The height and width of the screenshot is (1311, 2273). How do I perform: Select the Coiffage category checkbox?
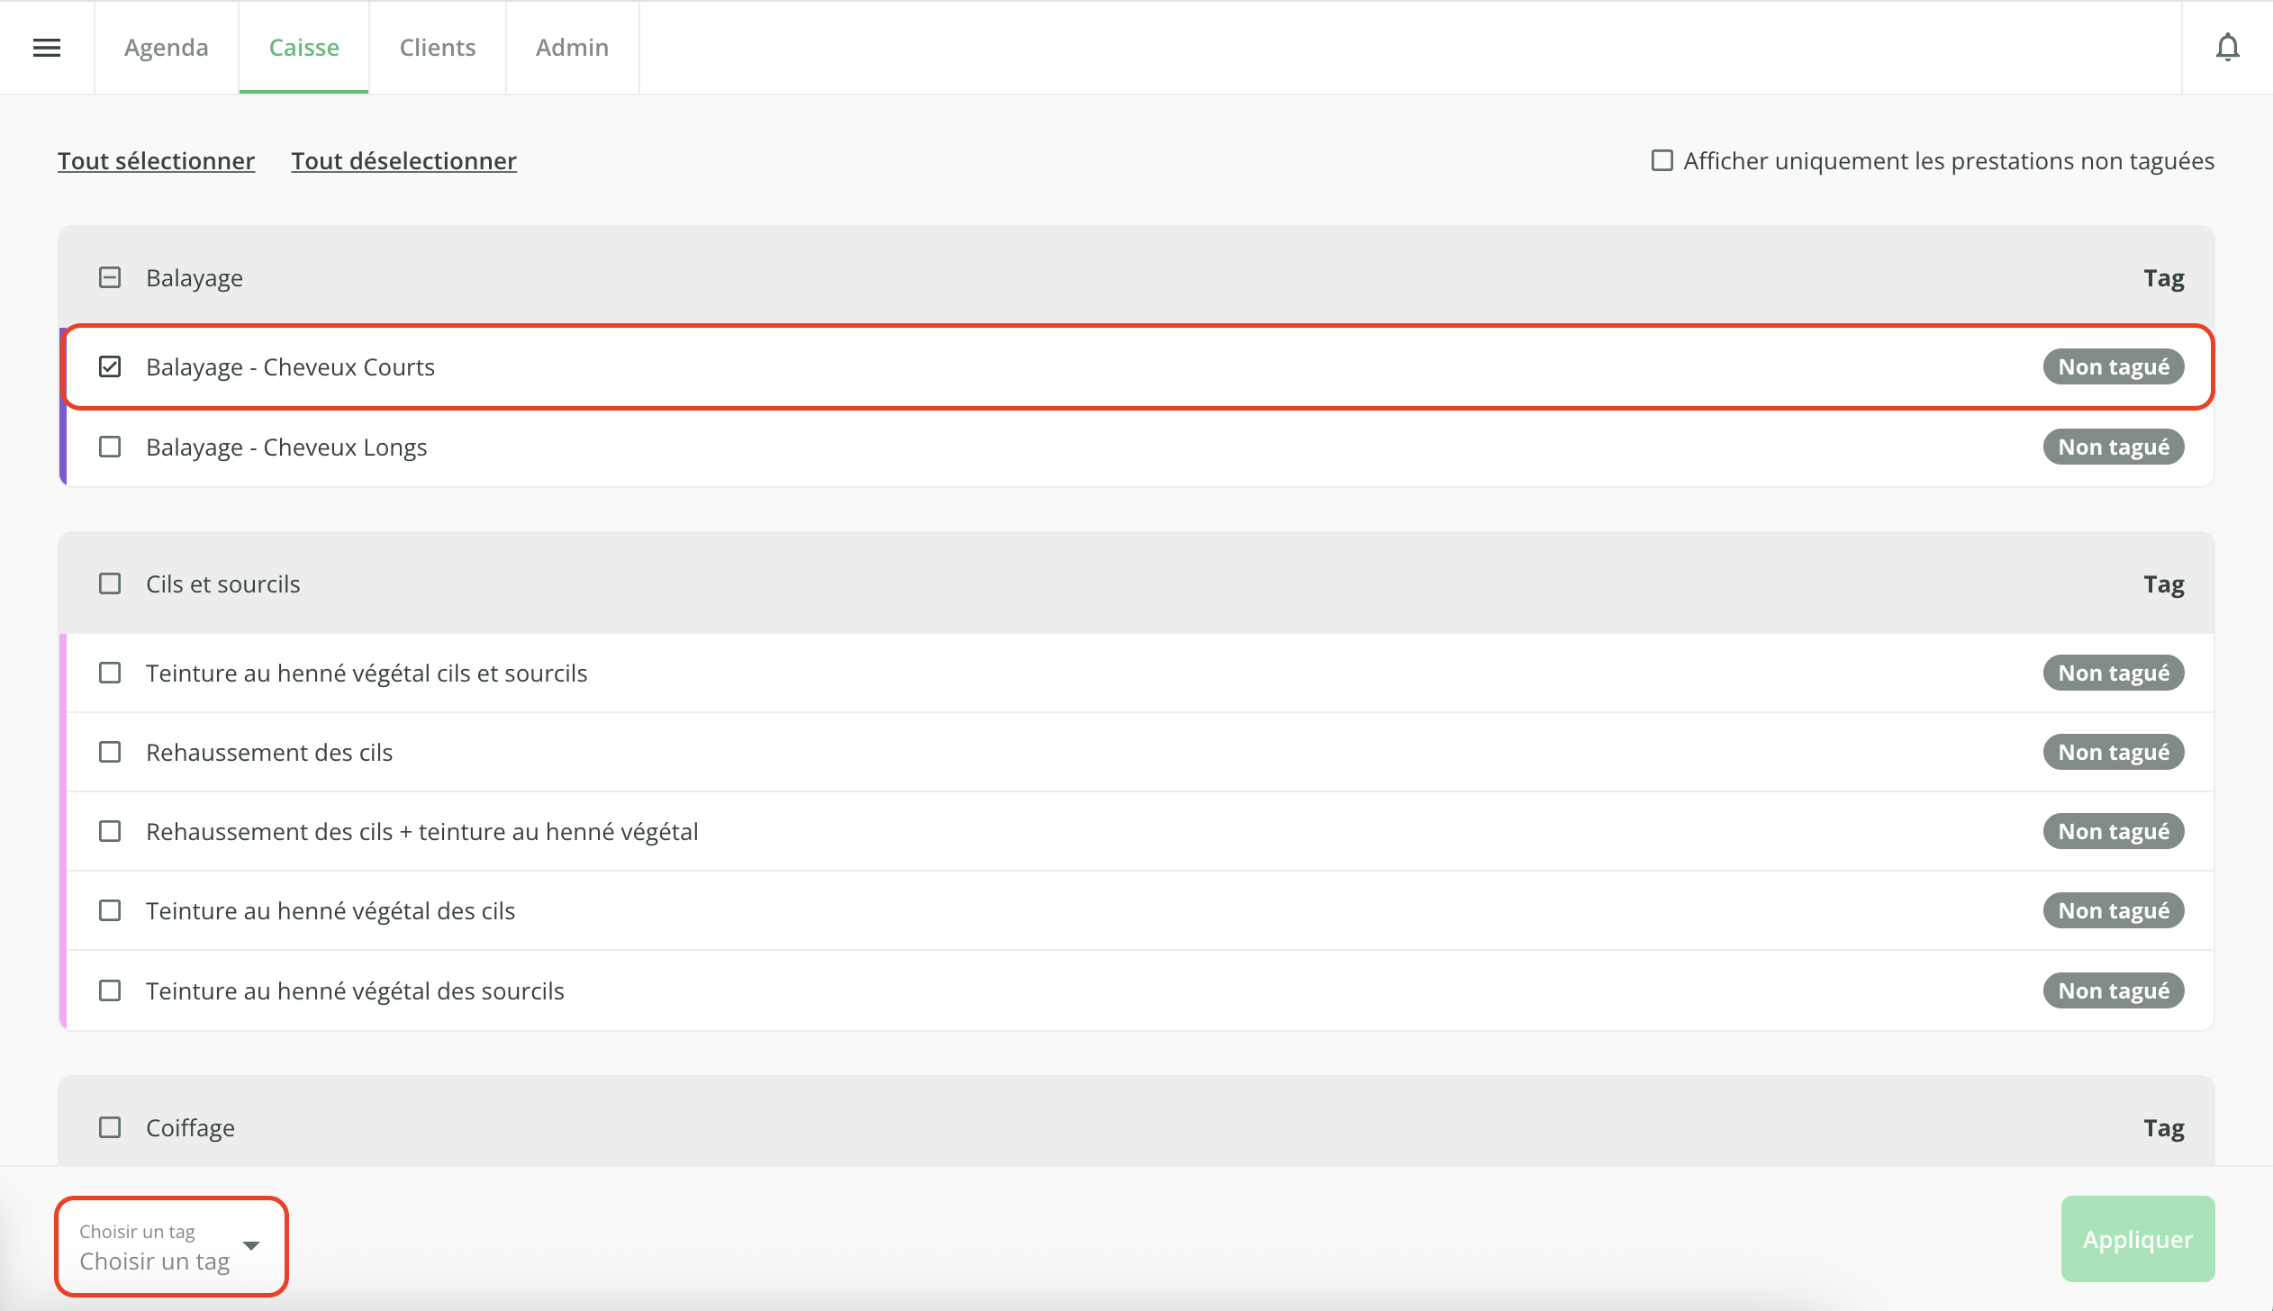click(x=110, y=1127)
